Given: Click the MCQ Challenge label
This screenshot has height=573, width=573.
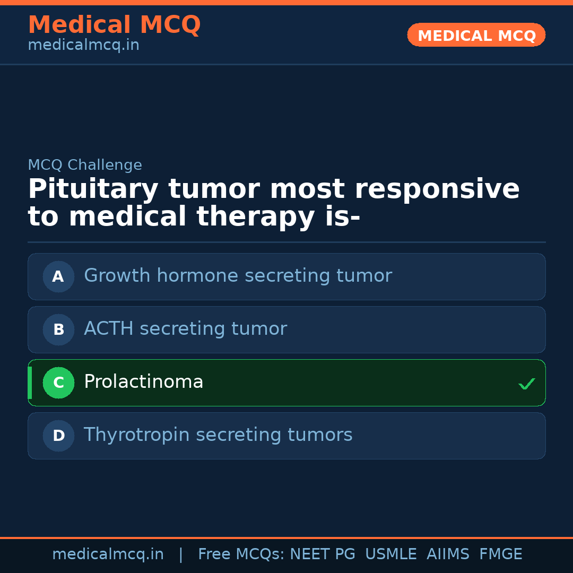Looking at the screenshot, I should [85, 165].
